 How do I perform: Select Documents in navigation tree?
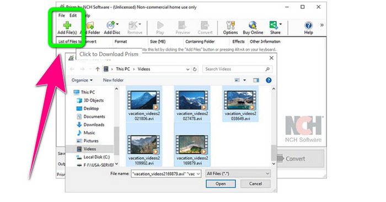90,117
